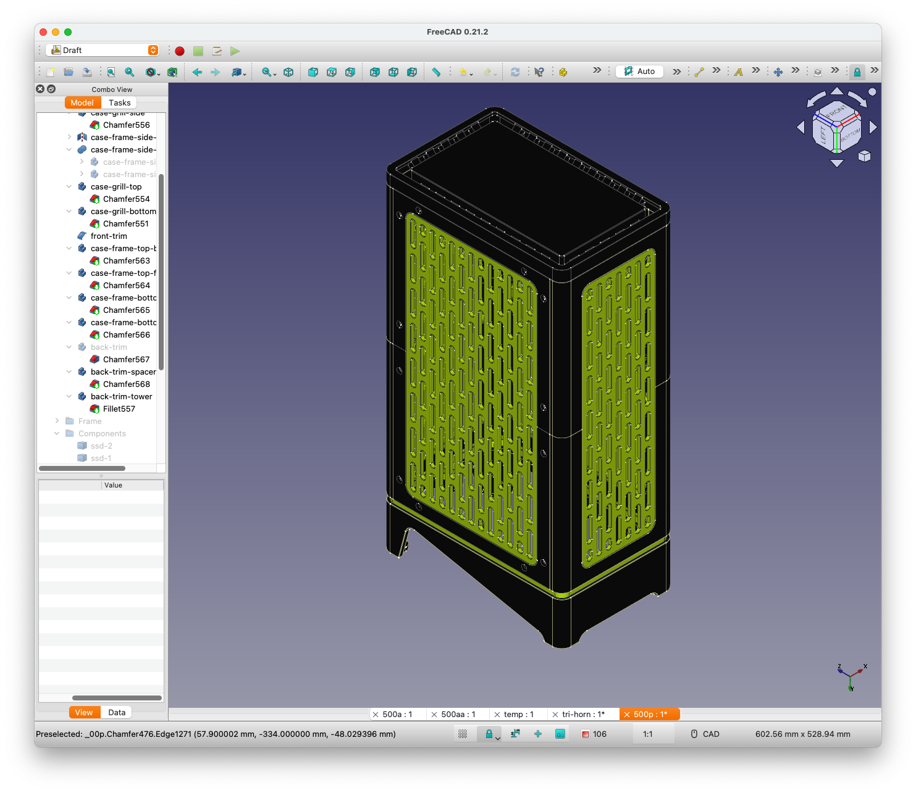Click the What's This help cursor icon
Viewport: 916px width, 793px height.
(x=539, y=72)
